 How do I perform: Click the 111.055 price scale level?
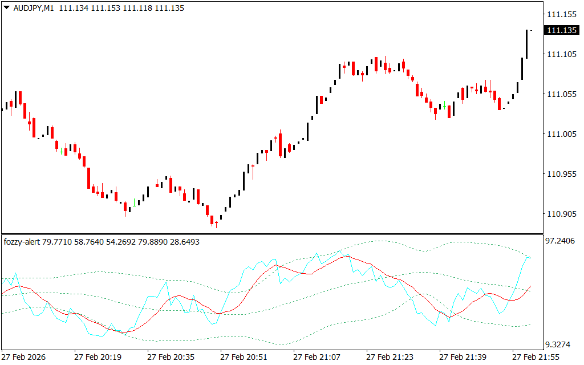561,94
